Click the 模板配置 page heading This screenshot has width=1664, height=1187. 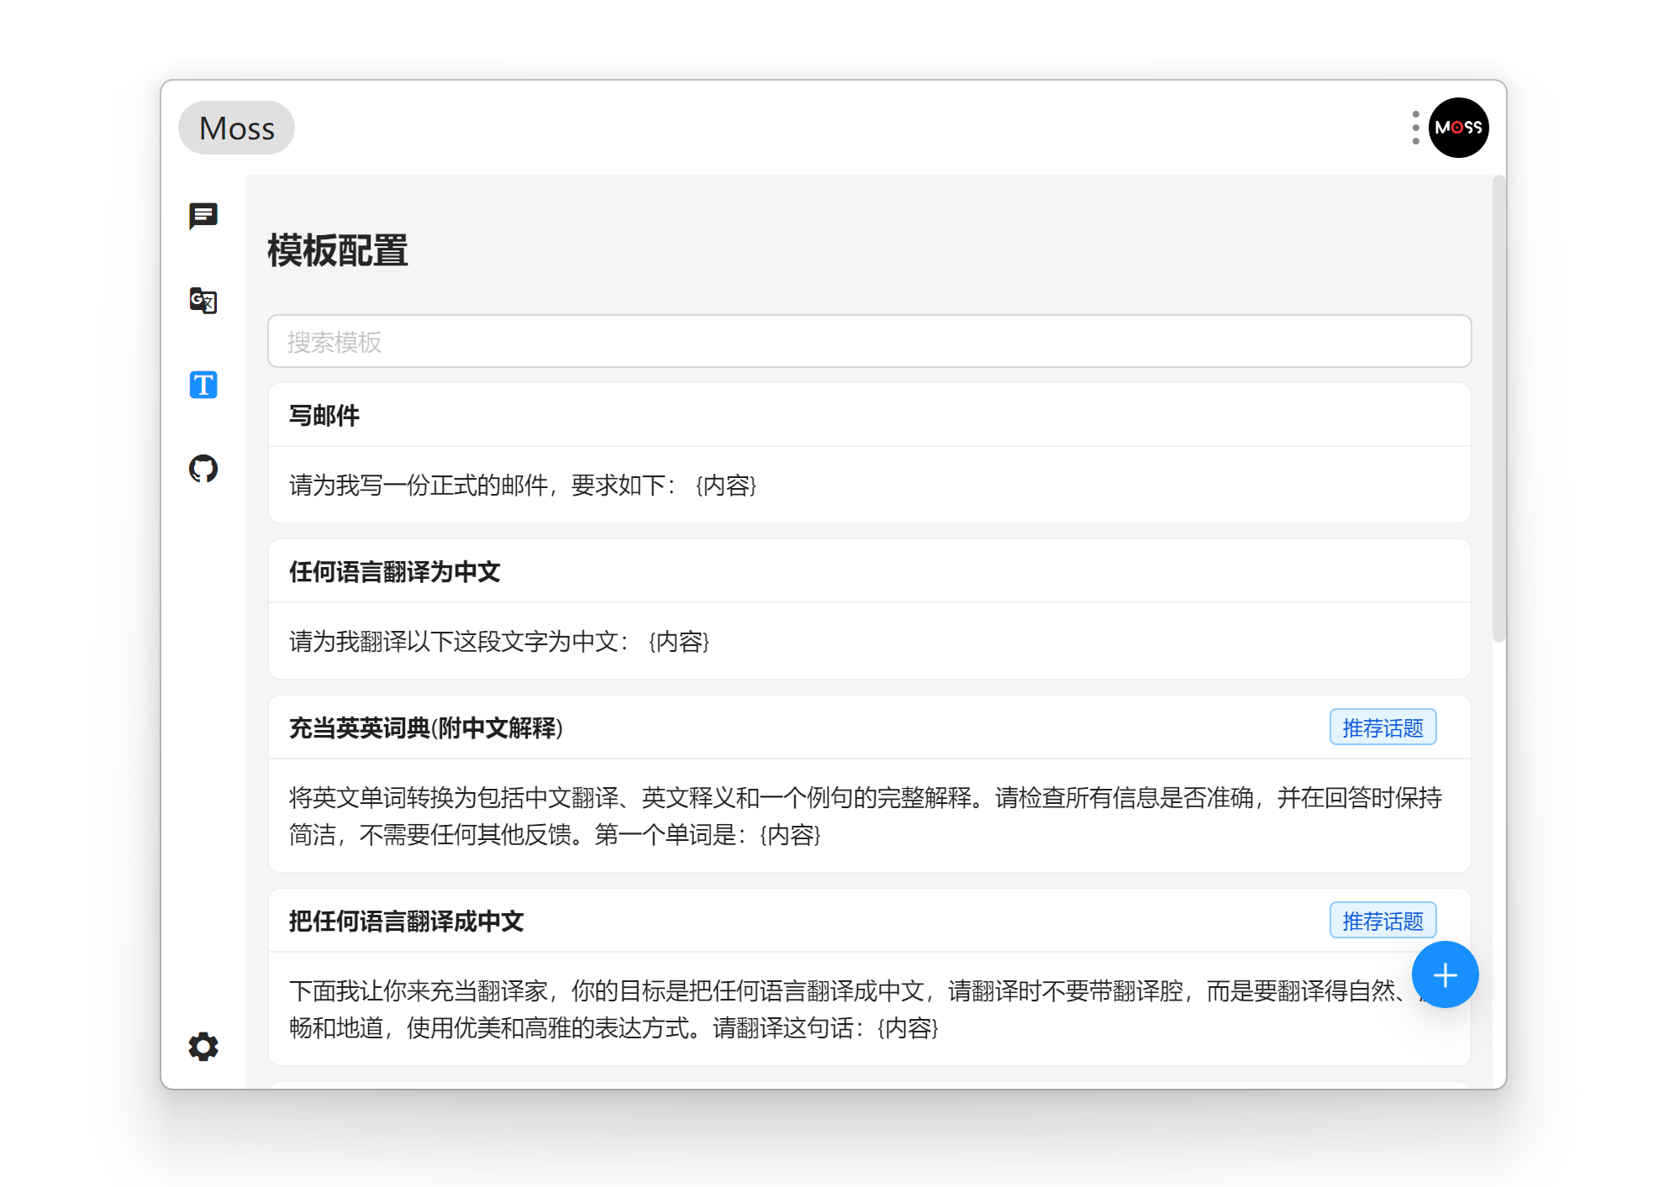pos(338,250)
